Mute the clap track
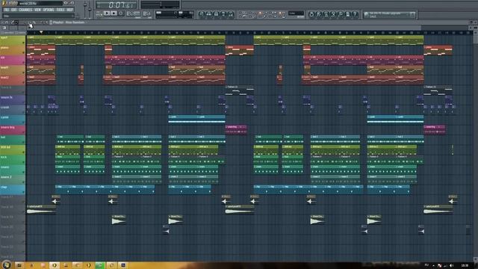 tap(23, 192)
